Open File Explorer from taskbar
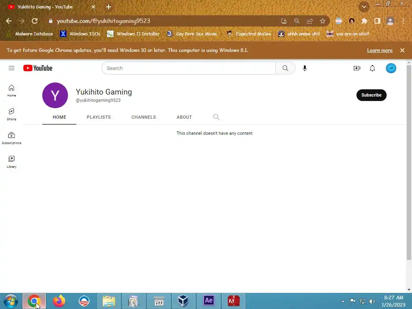This screenshot has width=412, height=309. coord(109,301)
